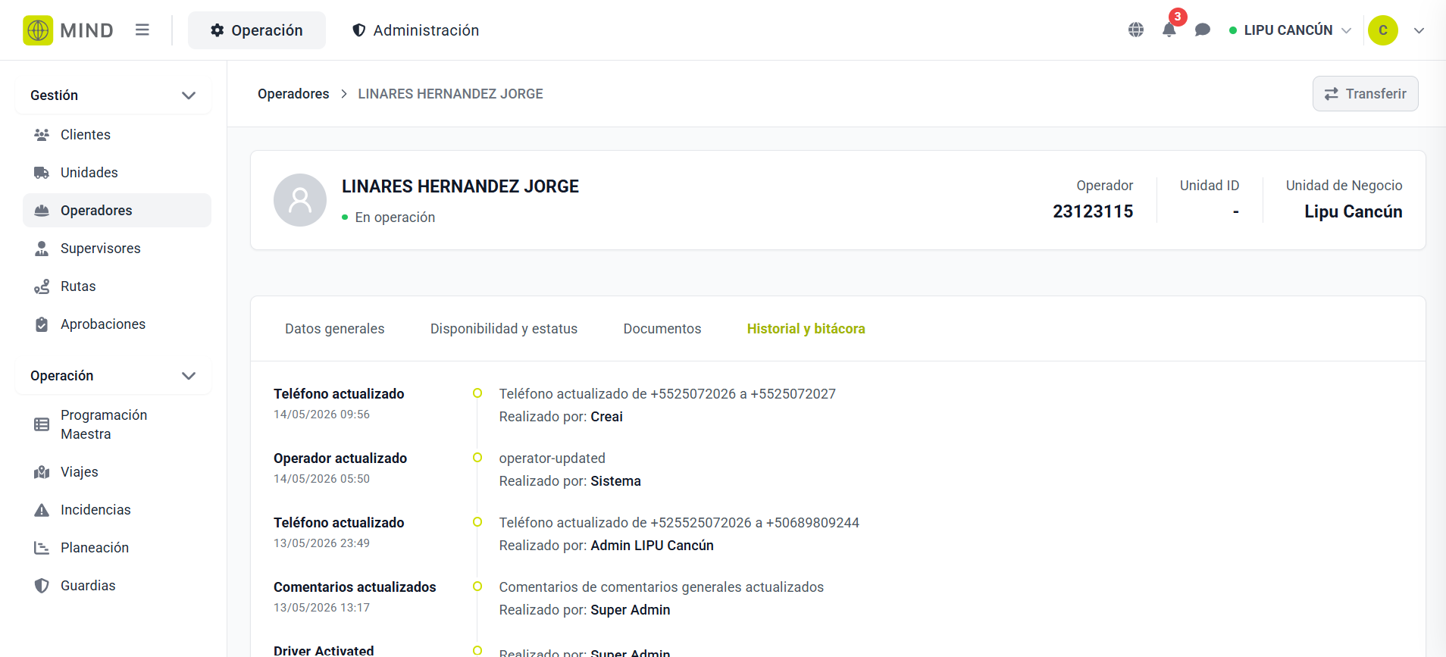The height and width of the screenshot is (657, 1446).
Task: Open the chat messages icon
Action: 1203,30
